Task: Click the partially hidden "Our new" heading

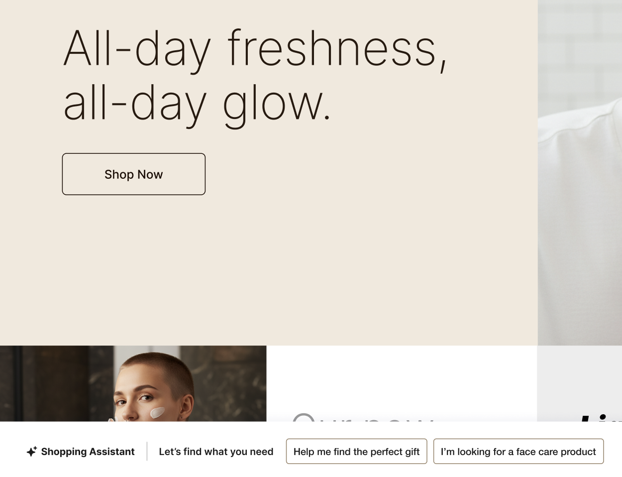Action: tap(363, 417)
